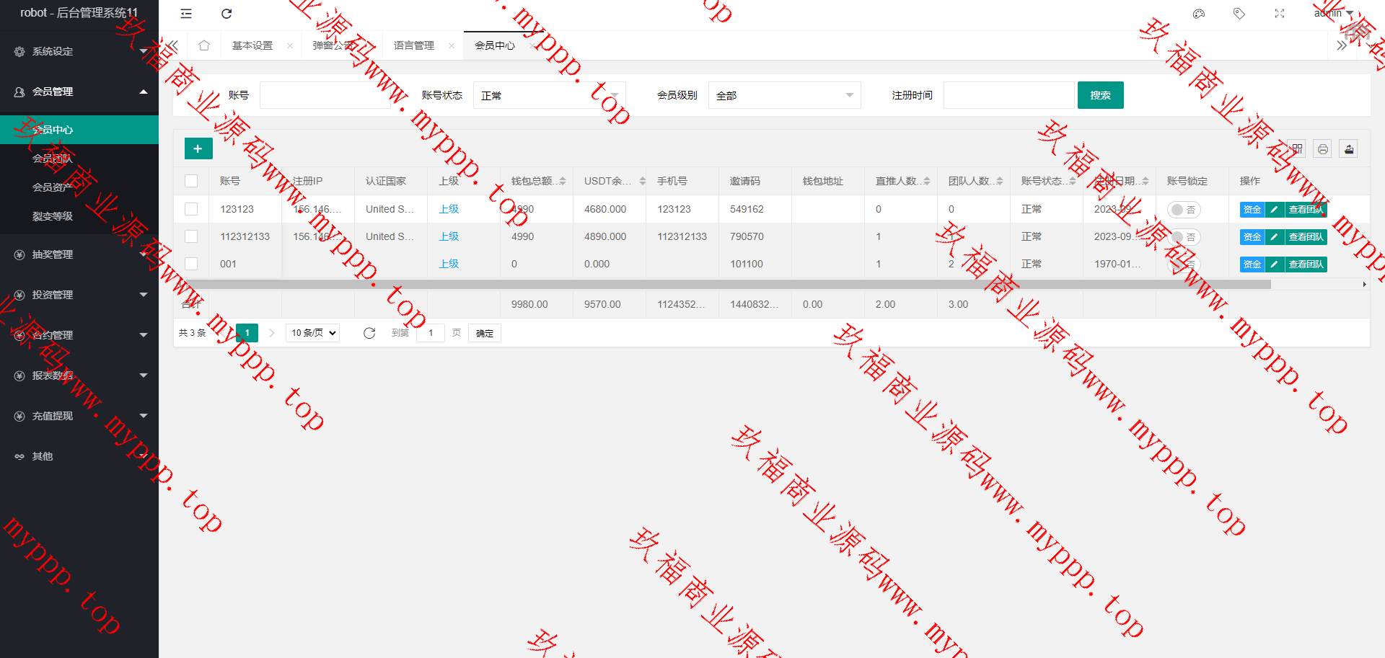The image size is (1385, 658).
Task: Switch to the 语言管理 tab
Action: coord(414,45)
